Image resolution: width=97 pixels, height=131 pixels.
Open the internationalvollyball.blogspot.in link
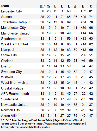(26, 127)
